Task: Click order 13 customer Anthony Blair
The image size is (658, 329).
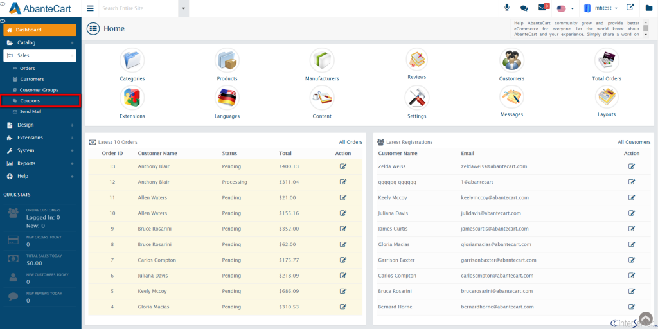Action: click(154, 166)
